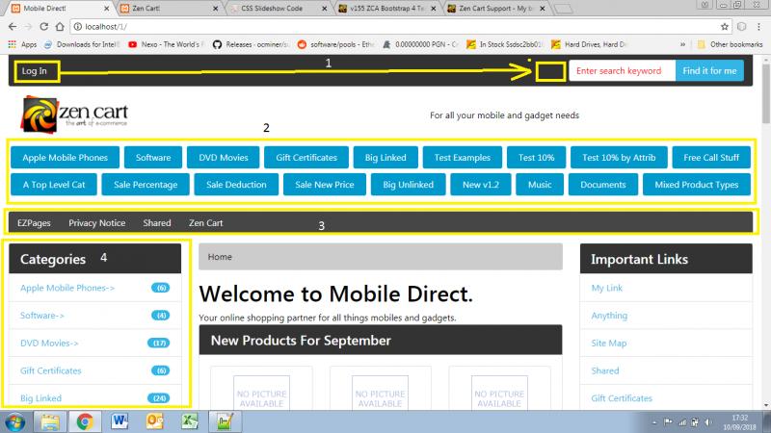This screenshot has width=771, height=433.
Task: Click the volume icon in system tray
Action: coord(708,422)
